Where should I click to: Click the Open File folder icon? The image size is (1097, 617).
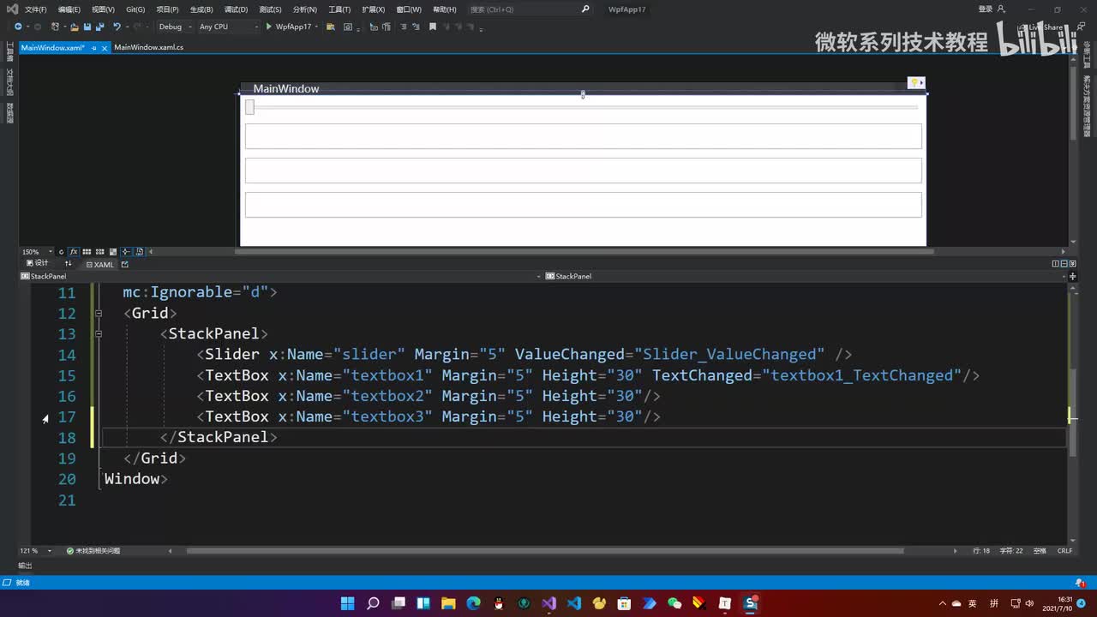75,27
